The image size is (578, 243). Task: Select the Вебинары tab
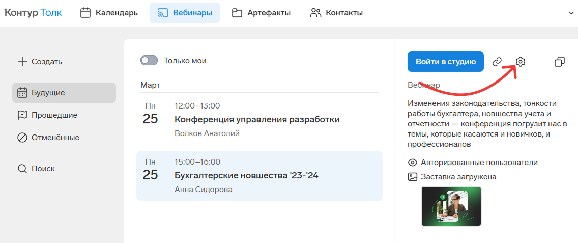click(185, 13)
